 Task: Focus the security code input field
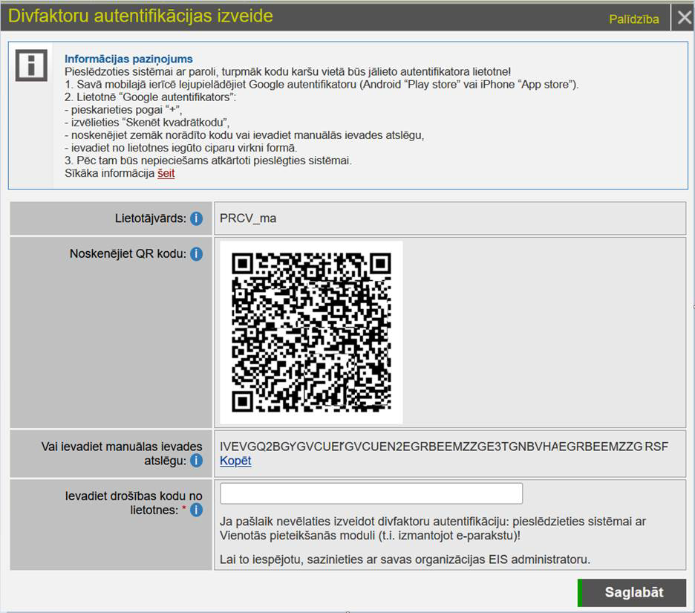(x=371, y=493)
